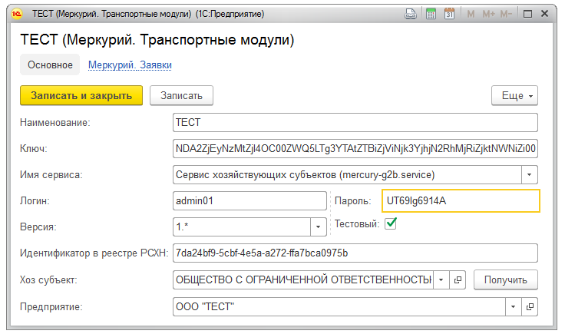Expand the Предприятие dropdown arrow
The image size is (565, 334).
[513, 307]
